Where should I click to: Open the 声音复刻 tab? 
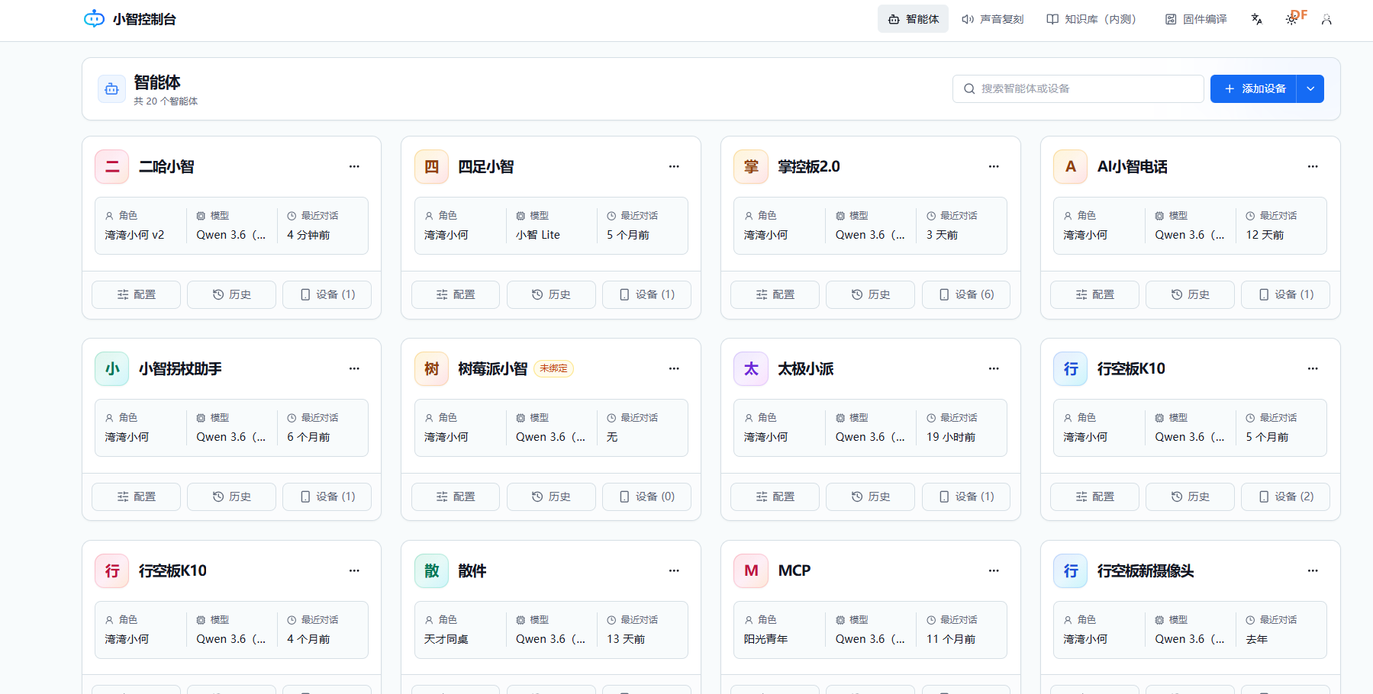point(992,19)
